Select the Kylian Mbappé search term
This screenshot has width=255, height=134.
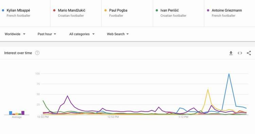[x=18, y=11]
